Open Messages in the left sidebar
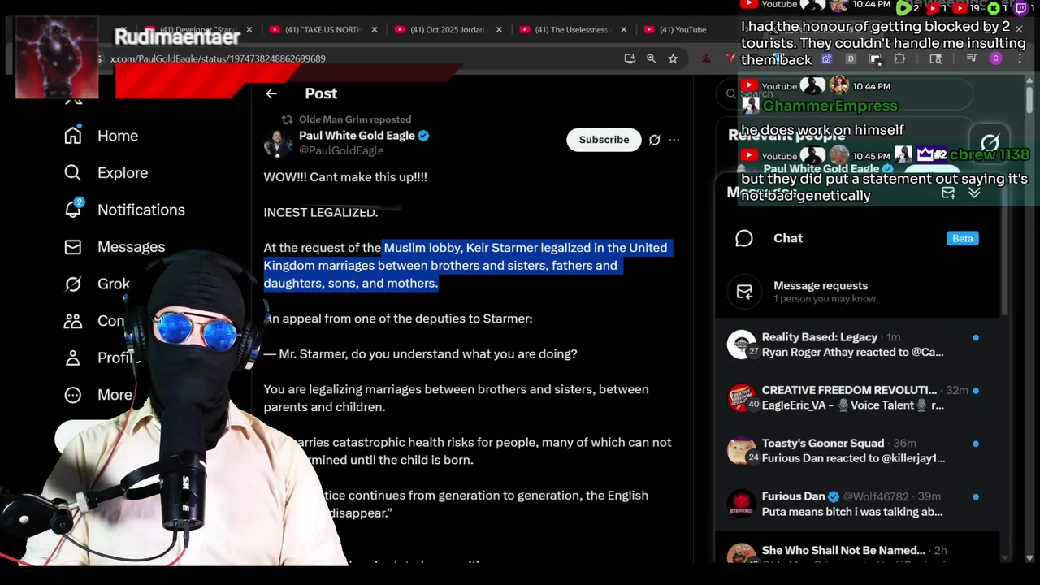 (115, 246)
